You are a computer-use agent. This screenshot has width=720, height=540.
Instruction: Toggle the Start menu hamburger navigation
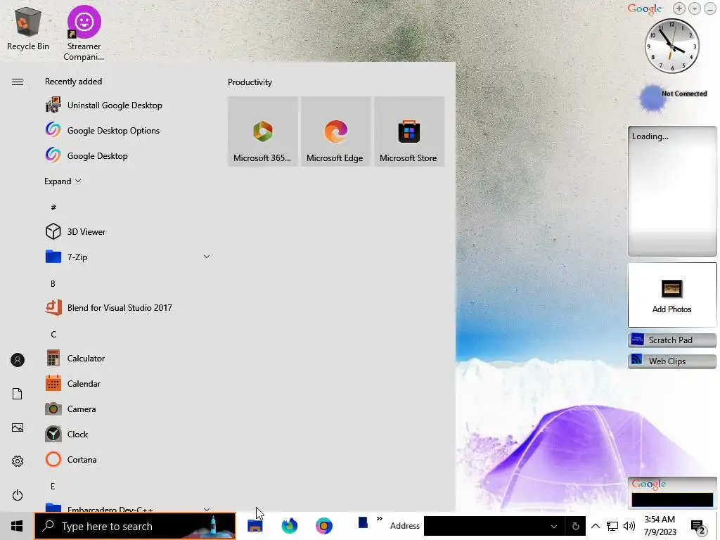[18, 82]
